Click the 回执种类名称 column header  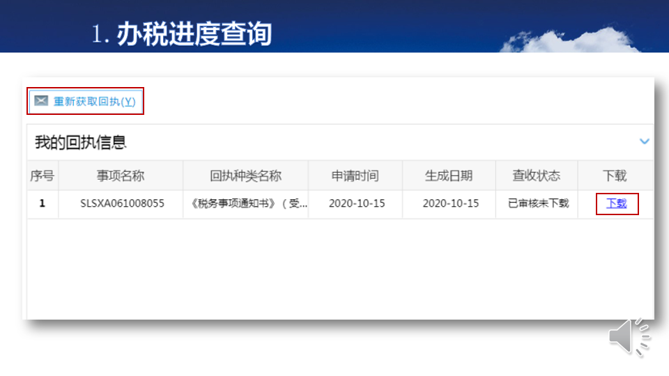click(x=246, y=175)
